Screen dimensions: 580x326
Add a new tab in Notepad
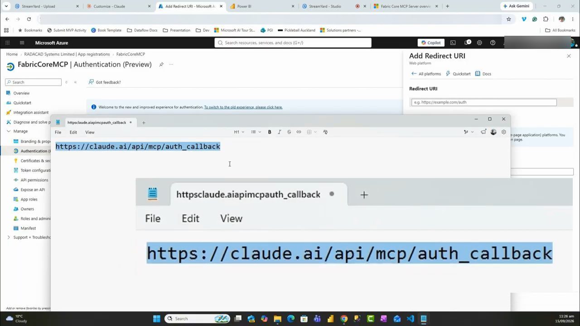tap(144, 122)
